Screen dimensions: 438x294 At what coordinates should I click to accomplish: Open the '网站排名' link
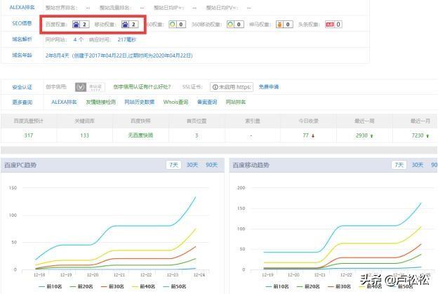(x=236, y=102)
